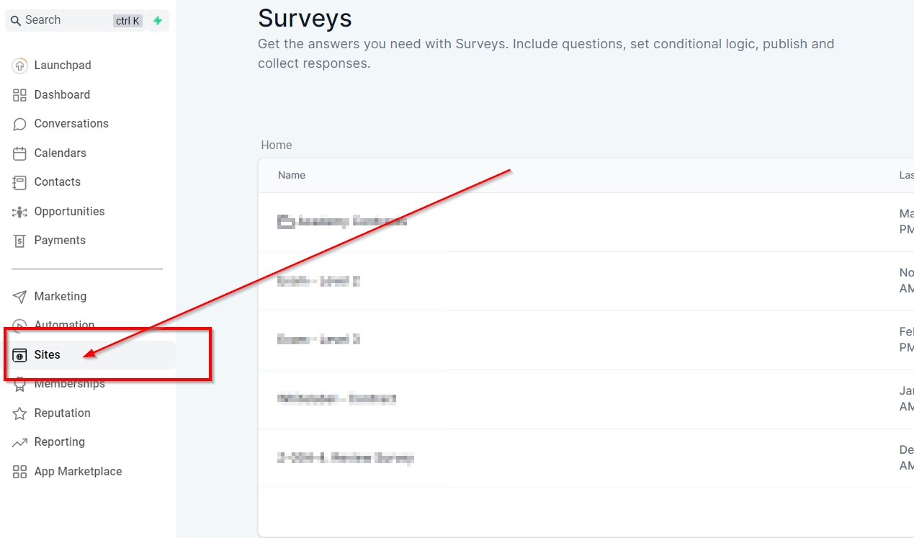Open the Automation menu entry
The image size is (914, 538).
64,325
